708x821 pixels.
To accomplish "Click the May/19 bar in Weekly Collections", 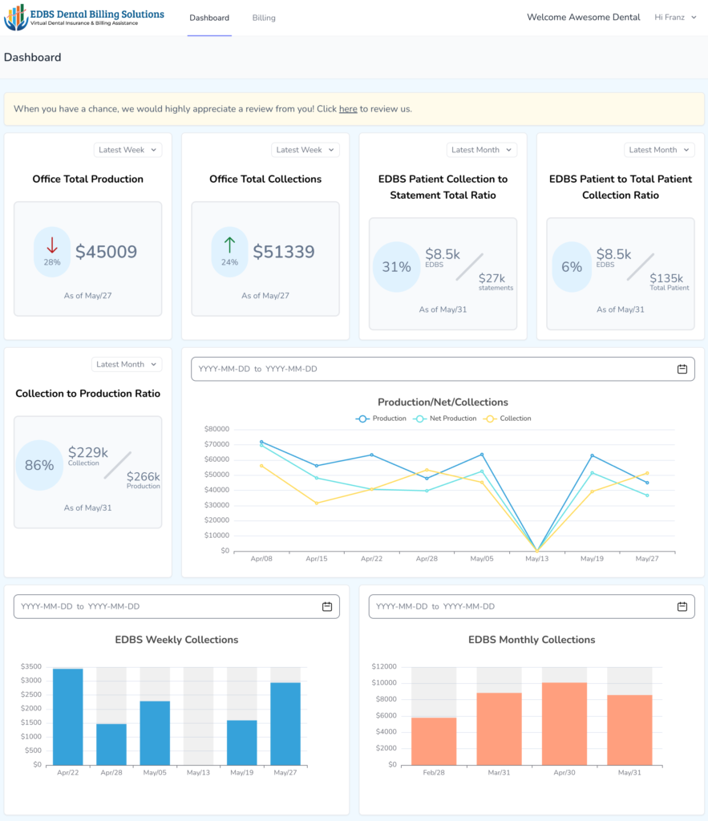I will pos(242,742).
